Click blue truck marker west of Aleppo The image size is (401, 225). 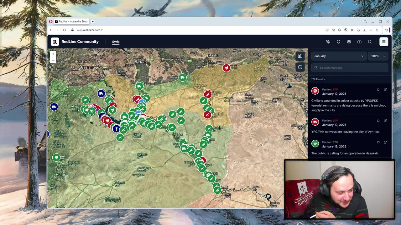click(x=54, y=107)
